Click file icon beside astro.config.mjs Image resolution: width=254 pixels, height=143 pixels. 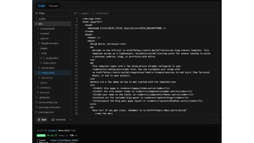[37, 102]
